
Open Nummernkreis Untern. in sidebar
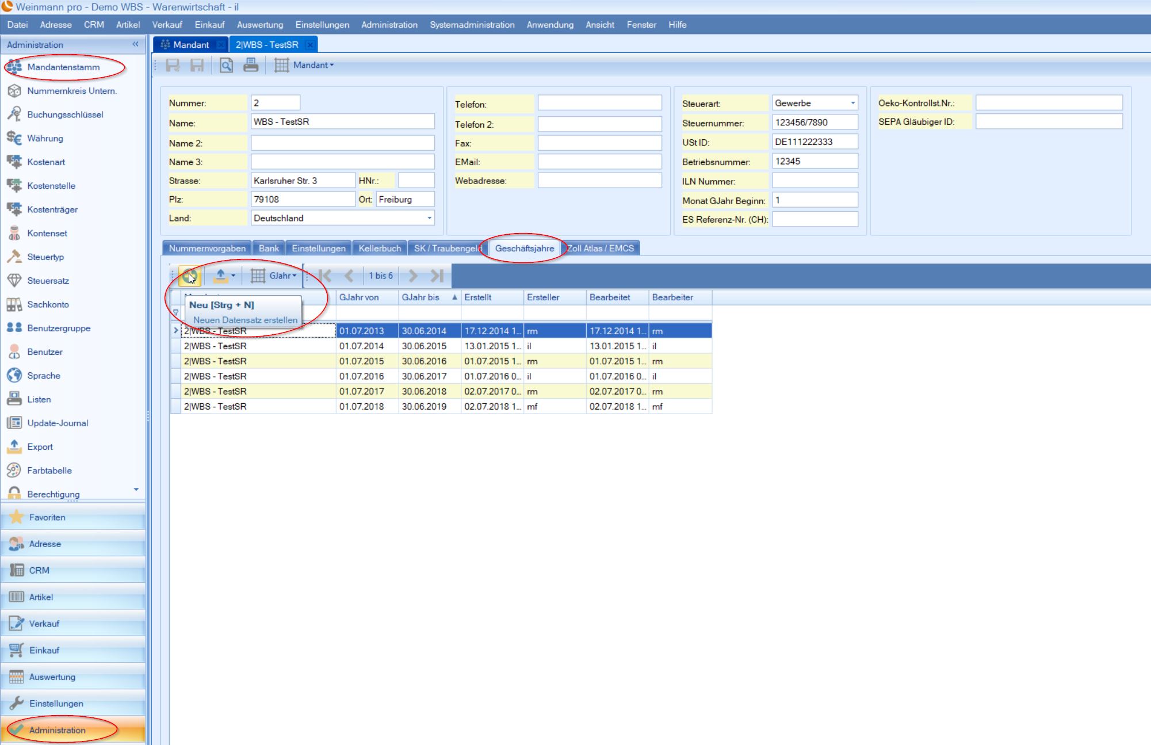pos(72,91)
